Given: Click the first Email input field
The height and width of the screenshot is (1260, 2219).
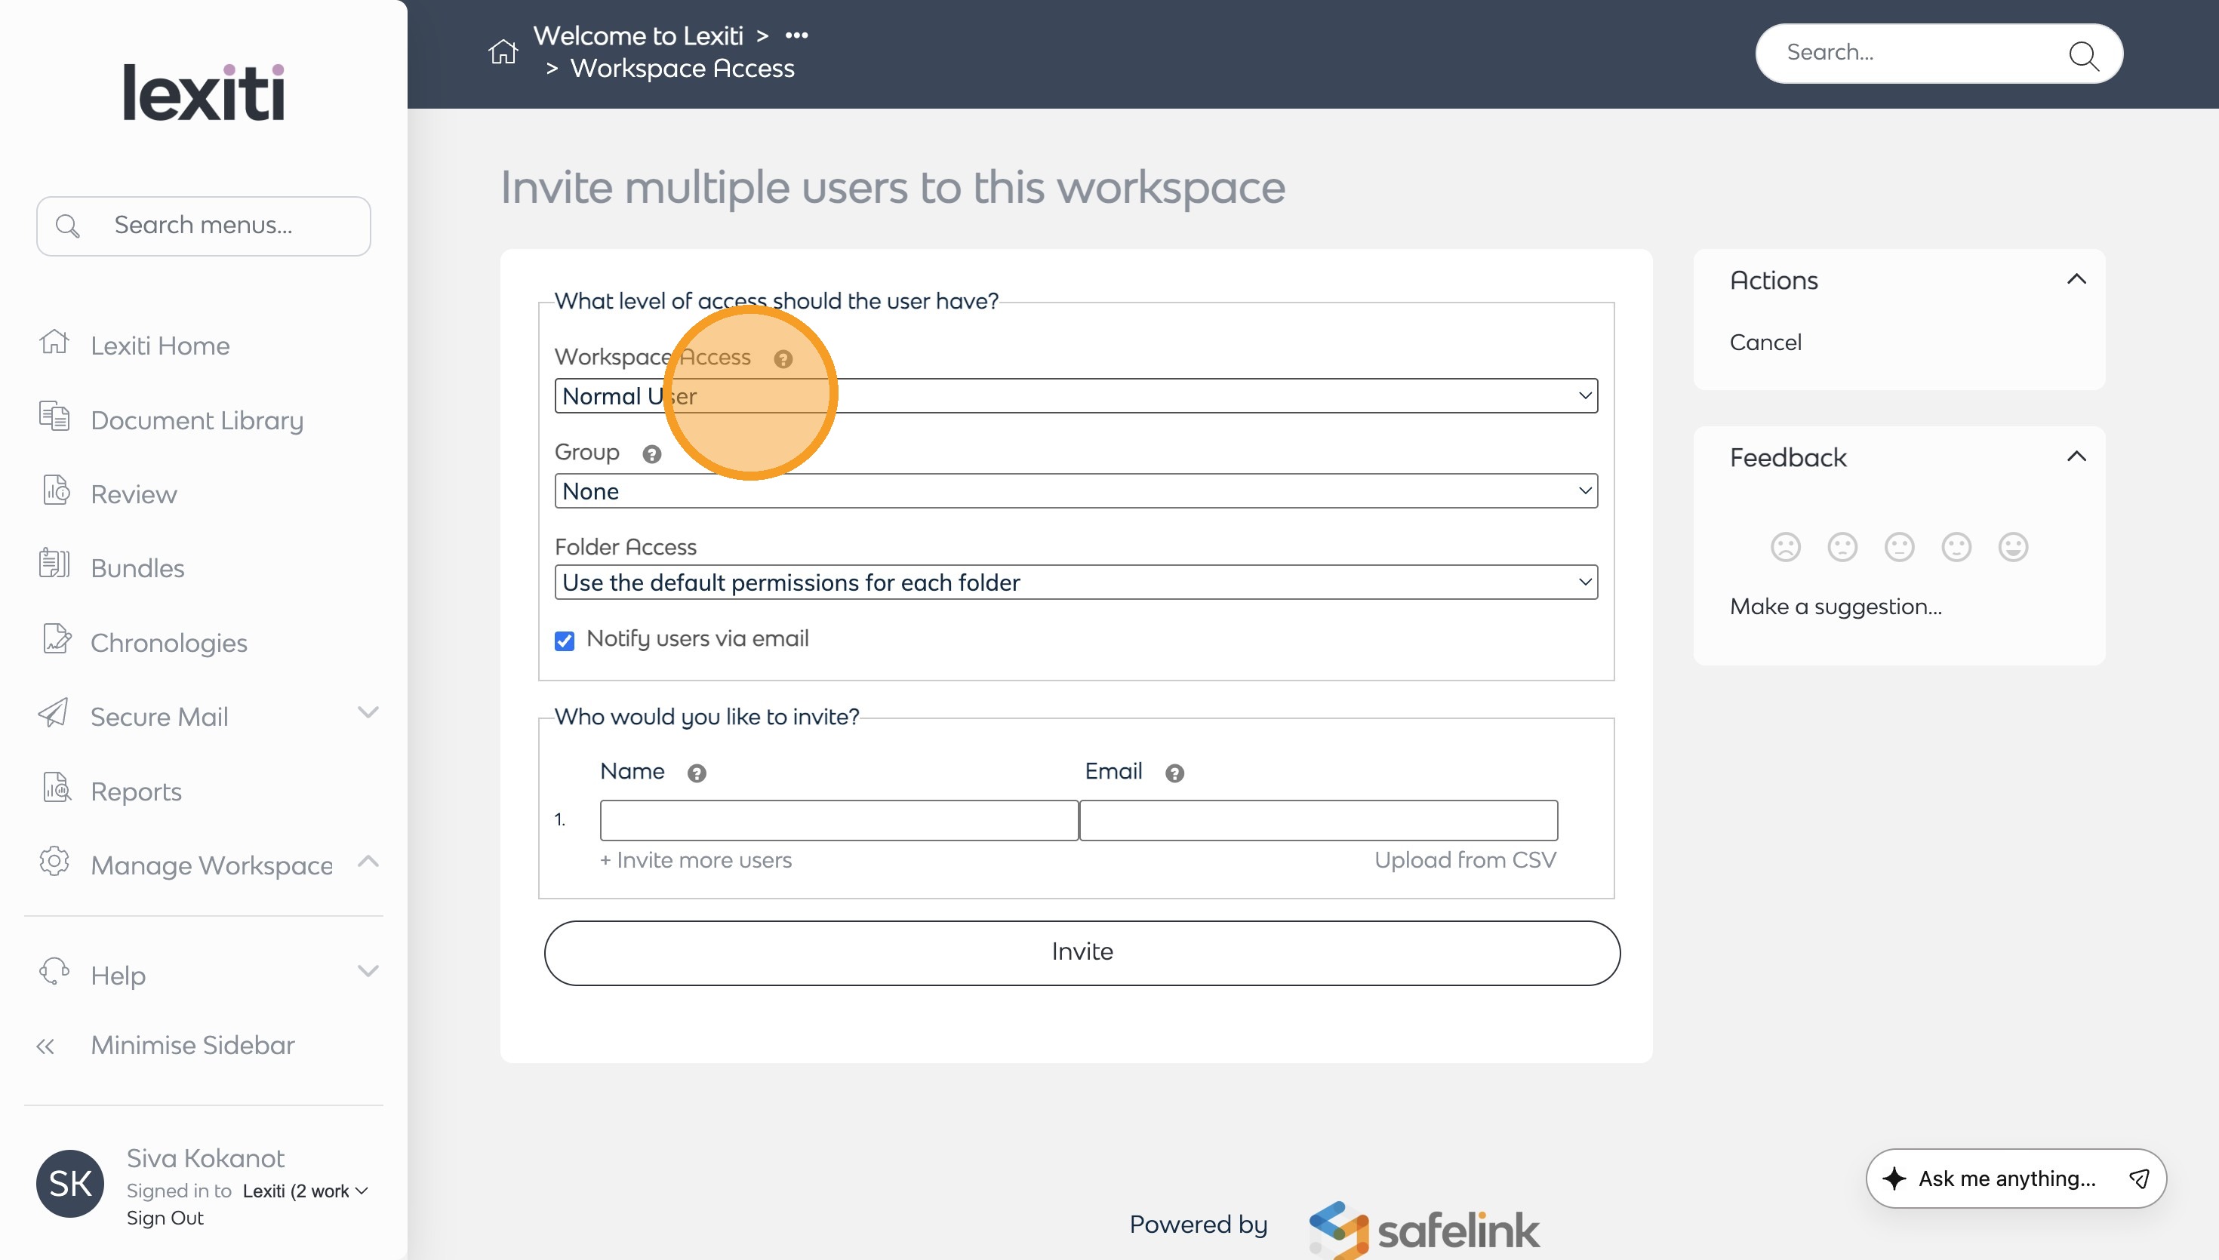Looking at the screenshot, I should coord(1318,820).
